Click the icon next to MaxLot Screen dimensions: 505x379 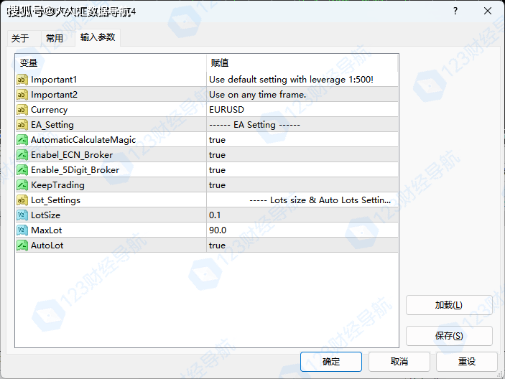pos(22,230)
